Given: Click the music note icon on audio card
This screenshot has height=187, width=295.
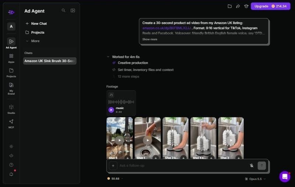Looking at the screenshot, I should pyautogui.click(x=111, y=95).
